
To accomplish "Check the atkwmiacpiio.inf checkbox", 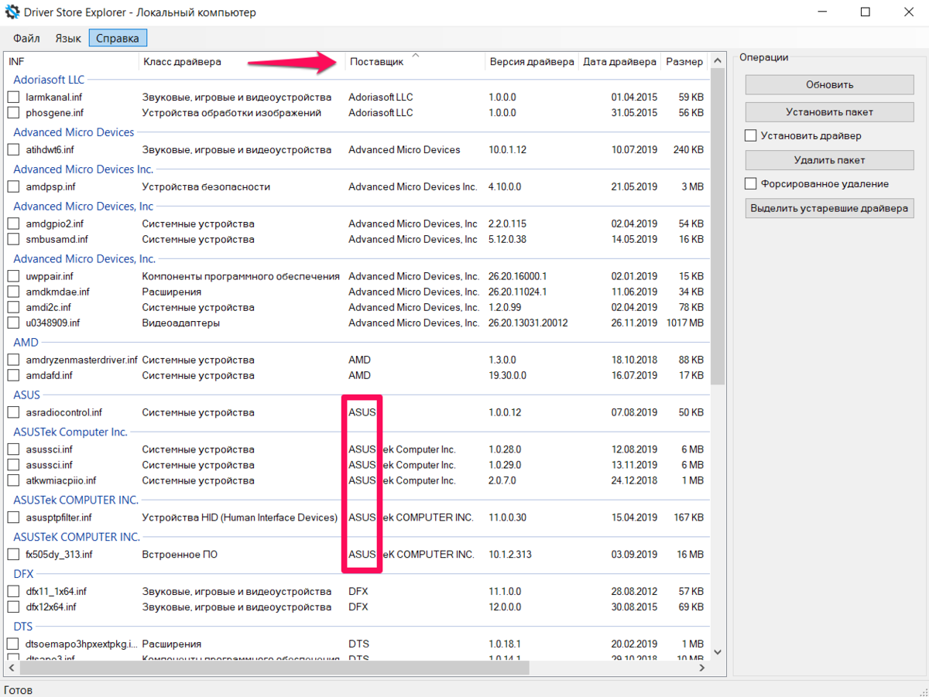I will (x=13, y=480).
